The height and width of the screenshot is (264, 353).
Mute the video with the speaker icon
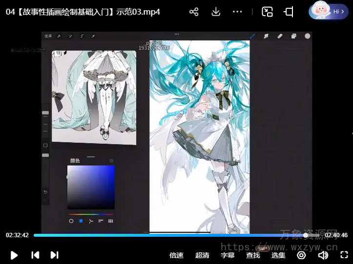click(323, 255)
